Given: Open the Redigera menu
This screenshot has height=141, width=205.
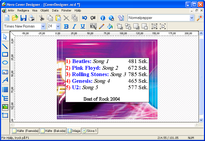Looking at the screenshot, I should coord(23,10).
